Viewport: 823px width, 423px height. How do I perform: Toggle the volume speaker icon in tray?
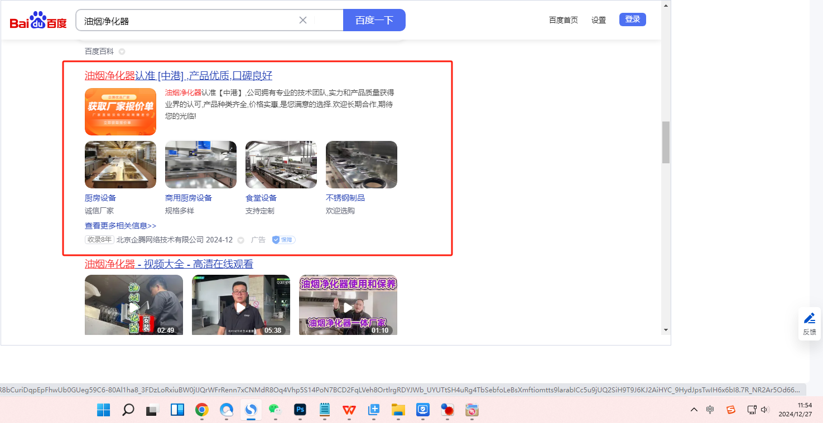(x=764, y=410)
